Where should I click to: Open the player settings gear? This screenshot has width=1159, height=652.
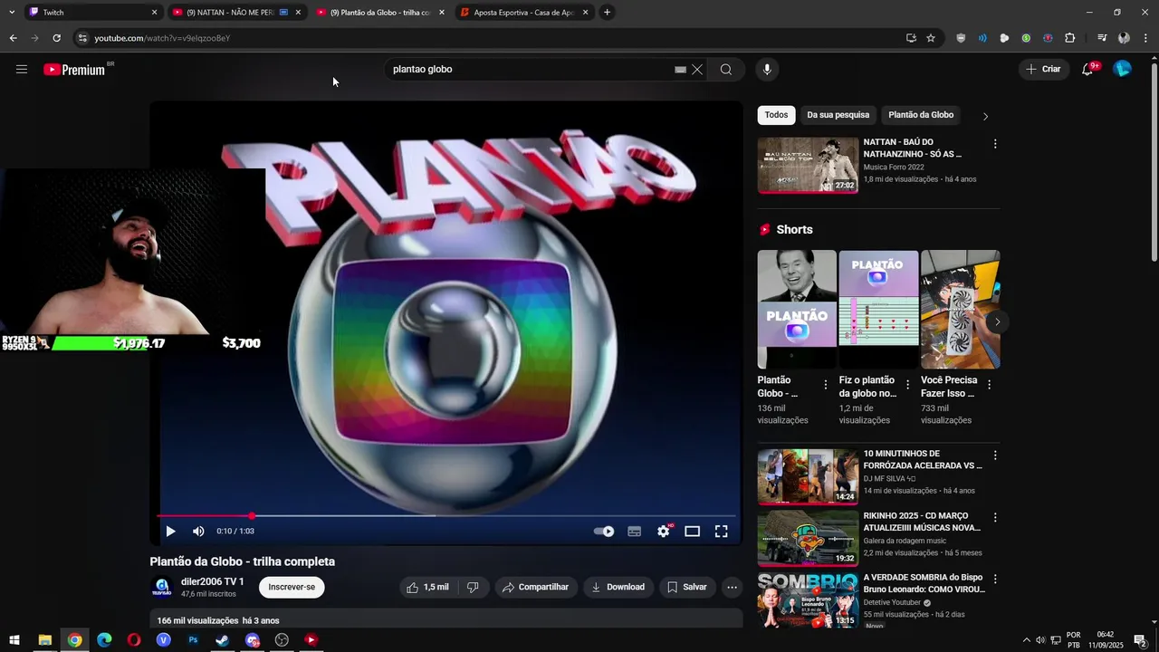point(664,532)
